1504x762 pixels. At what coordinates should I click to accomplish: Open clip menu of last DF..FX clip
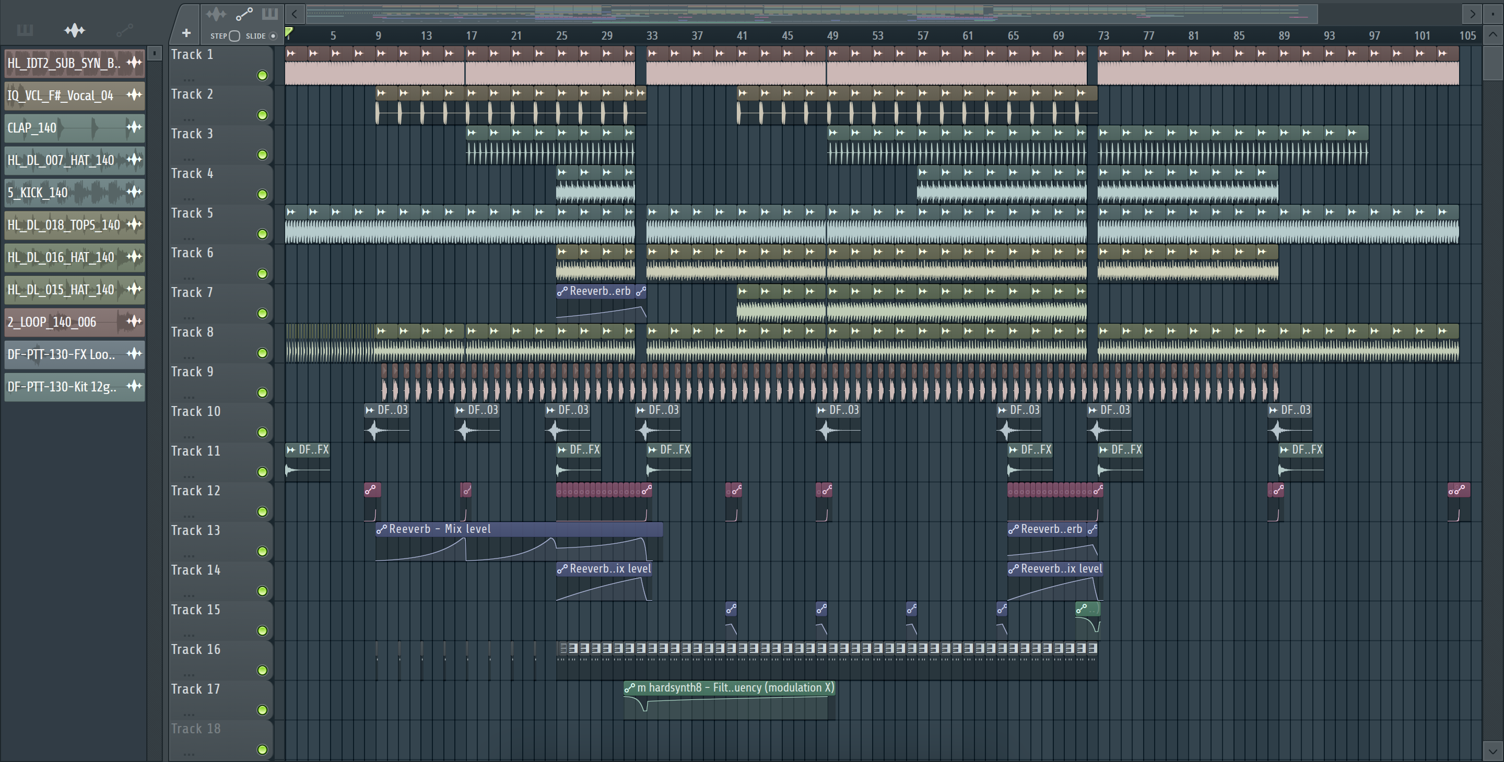coord(1284,450)
